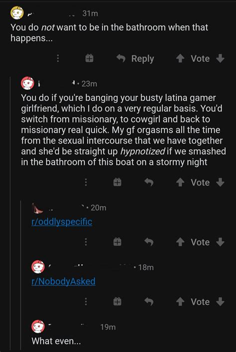Downvote the r/oddlyspecific comment
236x352 pixels.
[220, 242]
